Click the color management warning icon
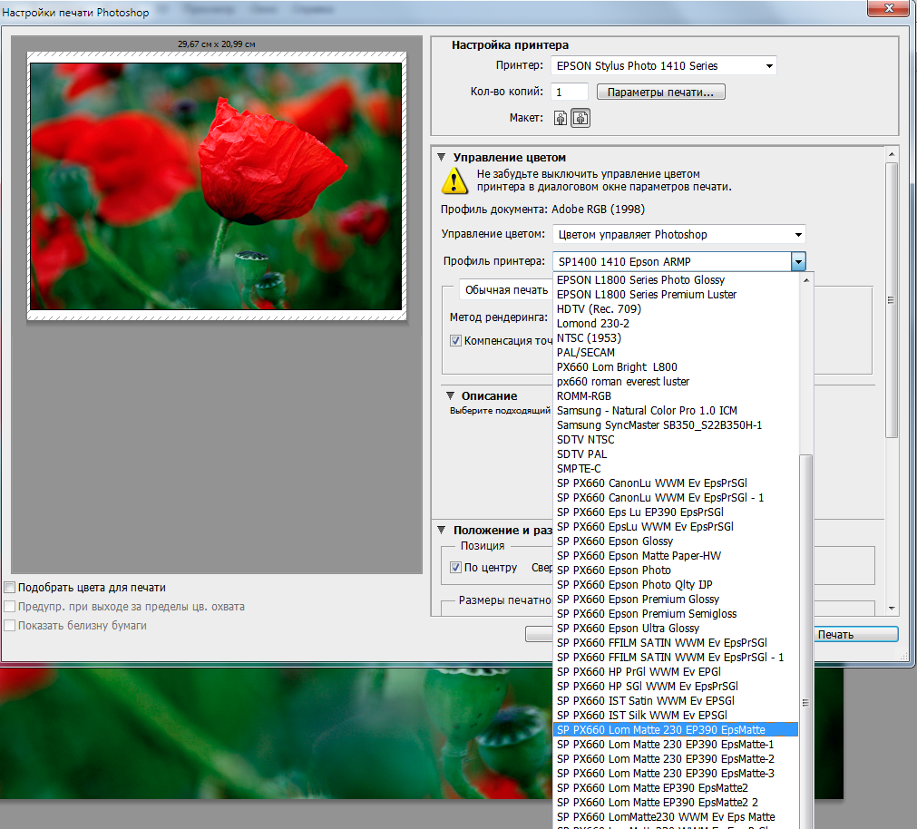The width and height of the screenshot is (917, 829). pyautogui.click(x=454, y=180)
